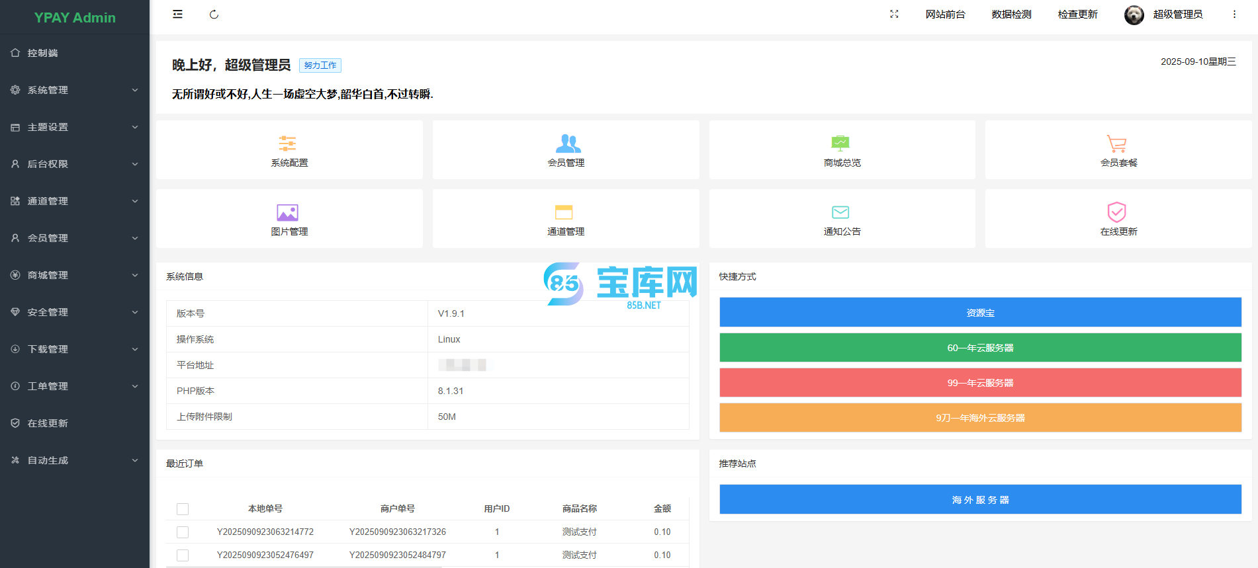Open 会员套餐 shopping cart icon

tap(1116, 143)
